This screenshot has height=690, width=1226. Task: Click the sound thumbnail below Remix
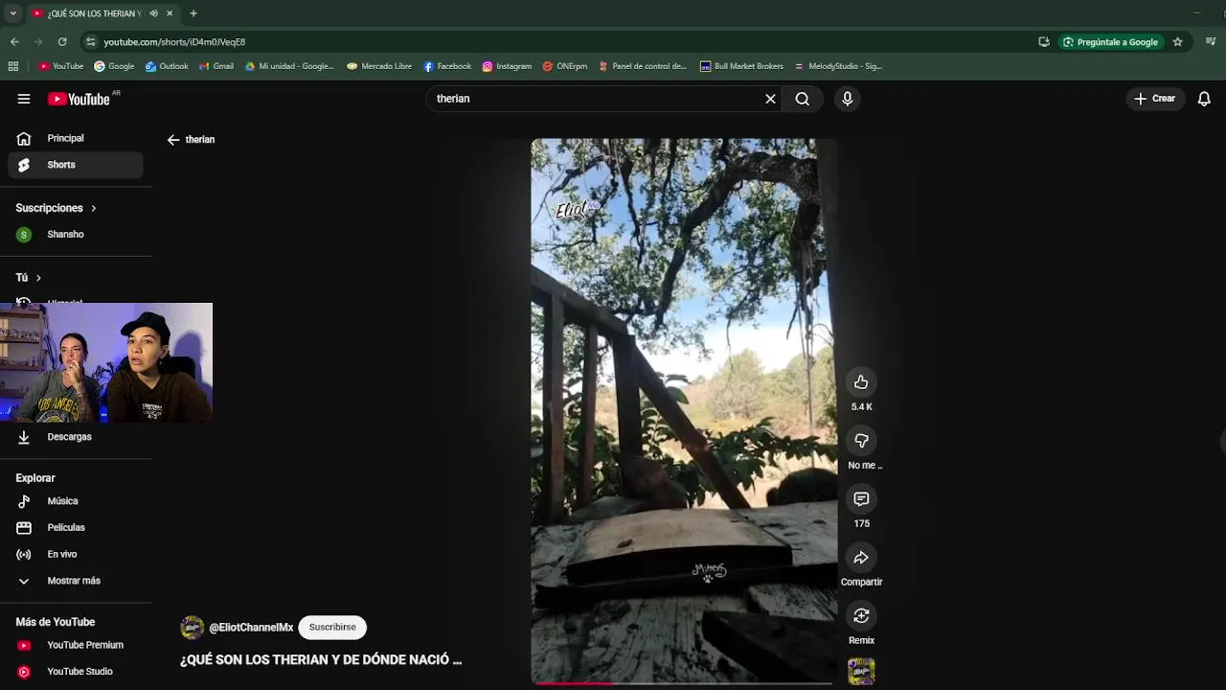[861, 671]
